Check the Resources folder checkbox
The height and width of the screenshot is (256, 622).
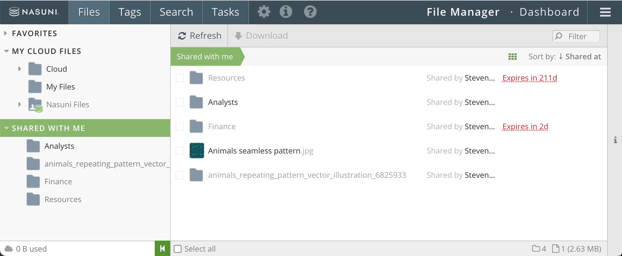click(180, 78)
